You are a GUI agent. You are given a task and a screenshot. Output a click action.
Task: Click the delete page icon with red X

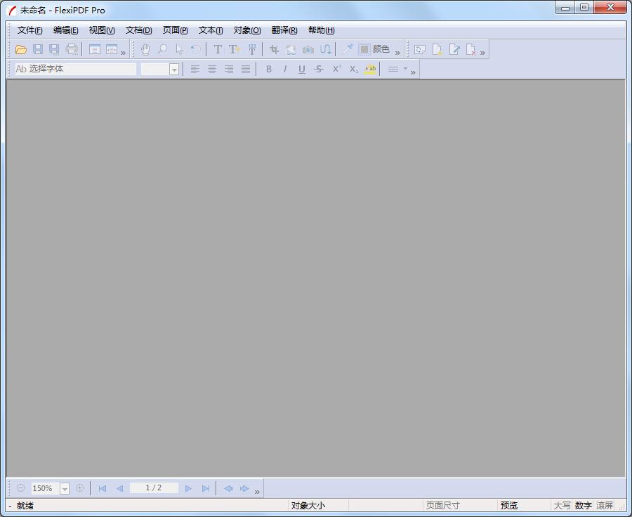[x=470, y=50]
